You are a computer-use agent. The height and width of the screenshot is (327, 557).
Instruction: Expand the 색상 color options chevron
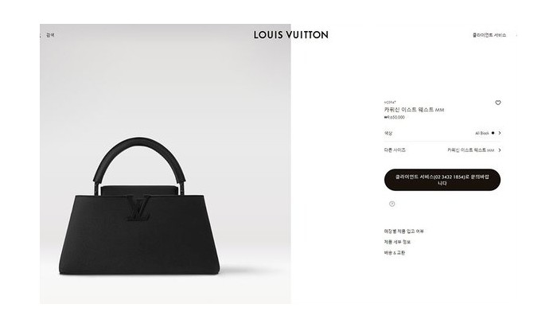coord(500,133)
